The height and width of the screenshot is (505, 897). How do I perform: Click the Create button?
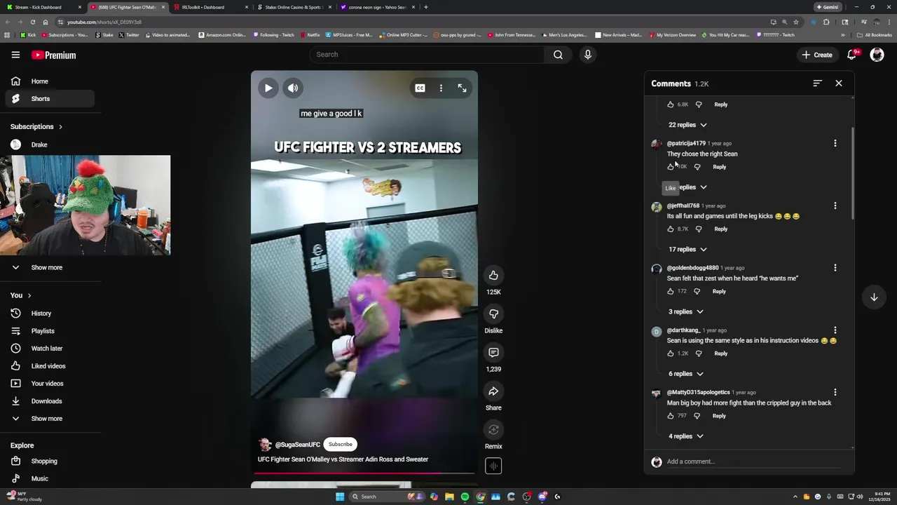pyautogui.click(x=817, y=55)
